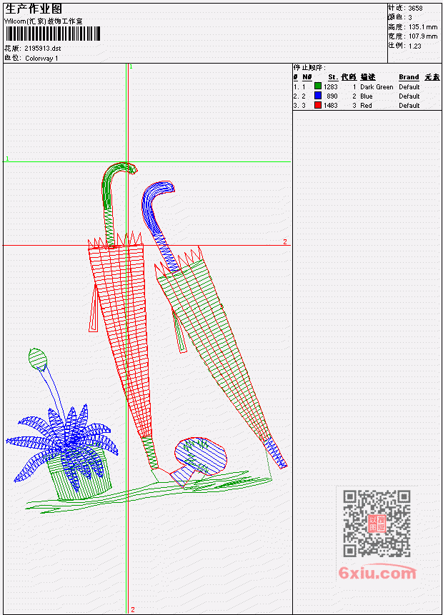The image size is (443, 615).
Task: Click the Dark Green color swatch
Action: (318, 86)
